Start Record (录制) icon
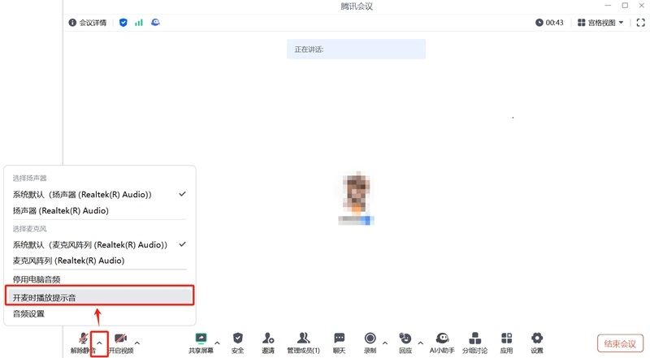Screen dimensions: 650x358 pos(370,343)
